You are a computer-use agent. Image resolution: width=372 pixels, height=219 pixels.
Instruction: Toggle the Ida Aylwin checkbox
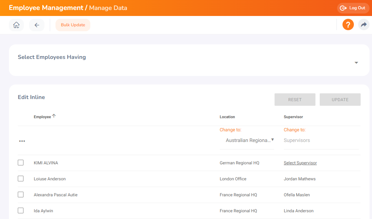click(21, 210)
